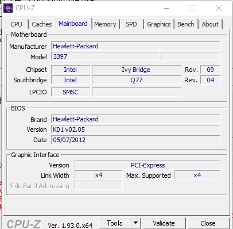Open the Bench tab
This screenshot has height=229, width=233.
186,24
